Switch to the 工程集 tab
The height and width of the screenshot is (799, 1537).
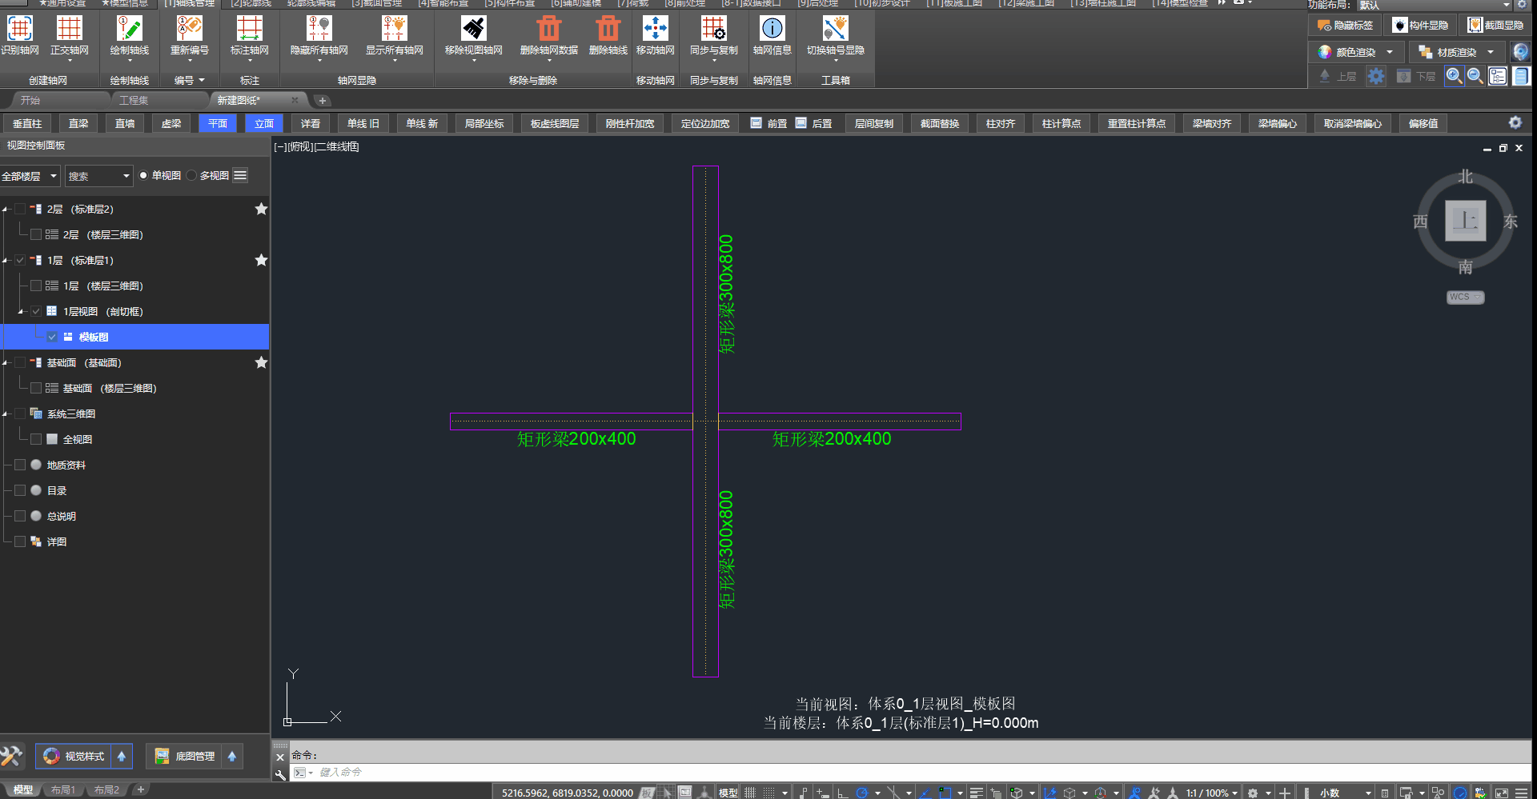pyautogui.click(x=134, y=100)
